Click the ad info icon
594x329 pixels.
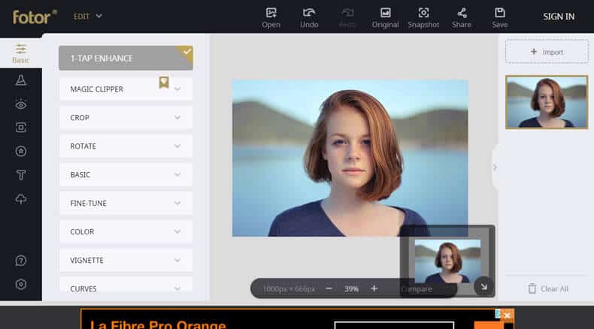(x=499, y=314)
